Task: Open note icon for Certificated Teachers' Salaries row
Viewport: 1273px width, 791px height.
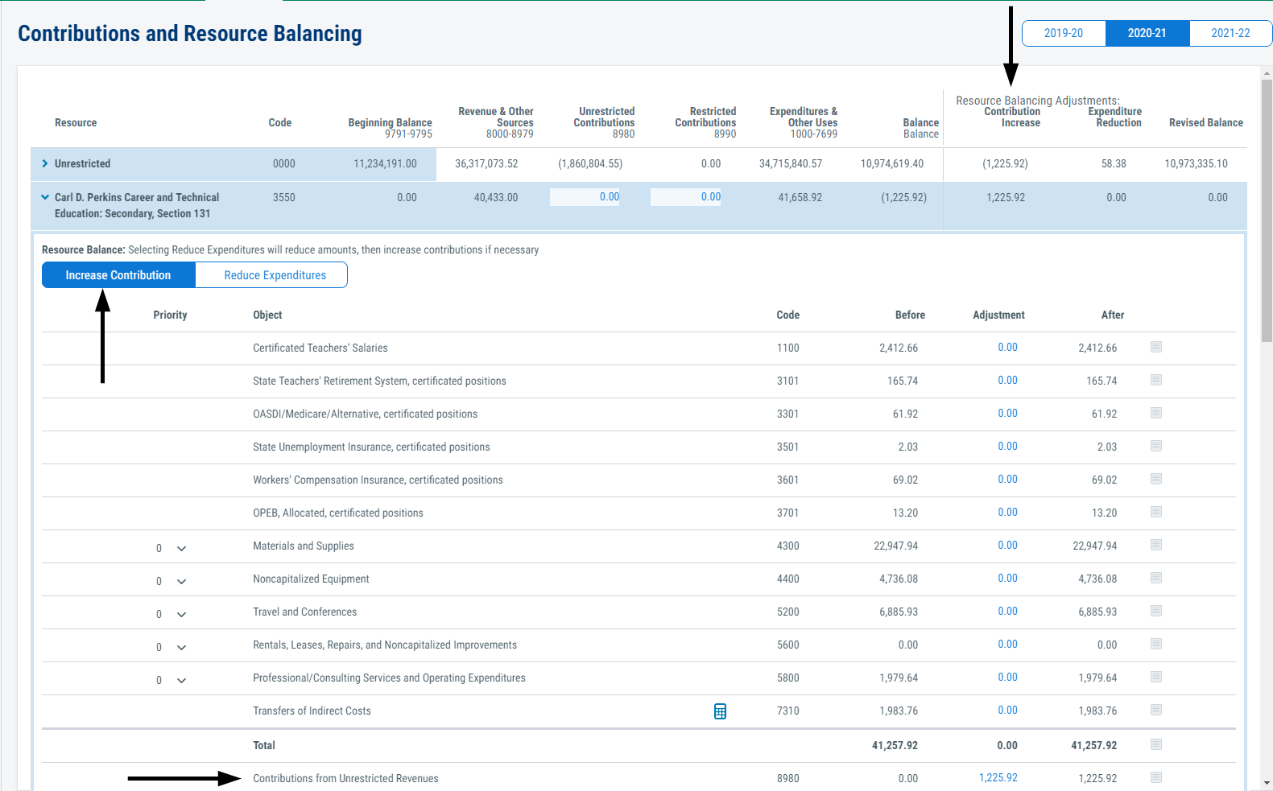Action: pos(1156,347)
